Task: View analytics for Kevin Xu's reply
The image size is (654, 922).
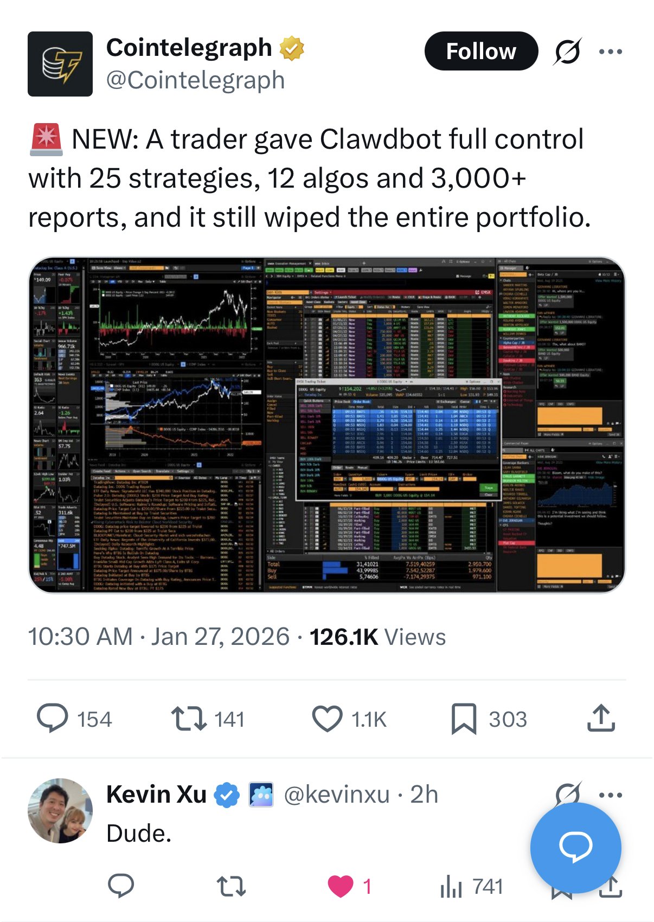Action: click(x=451, y=886)
